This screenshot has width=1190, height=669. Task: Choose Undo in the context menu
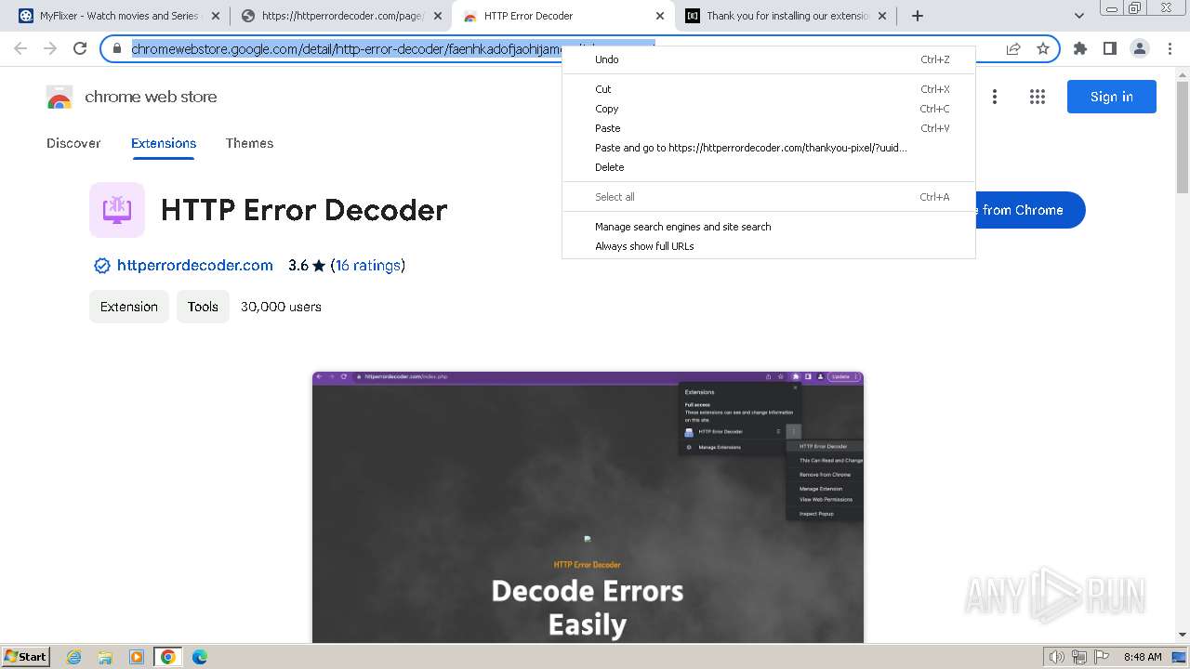pos(769,59)
